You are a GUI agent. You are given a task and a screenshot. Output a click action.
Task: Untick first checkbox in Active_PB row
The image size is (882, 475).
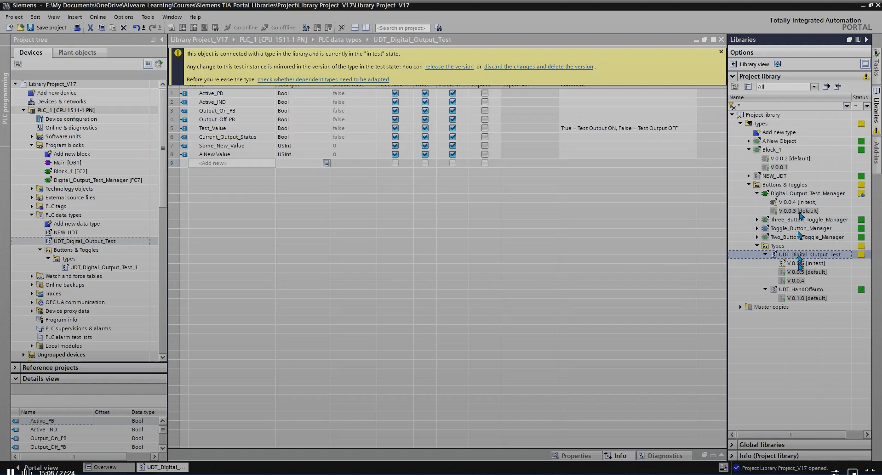tap(395, 93)
